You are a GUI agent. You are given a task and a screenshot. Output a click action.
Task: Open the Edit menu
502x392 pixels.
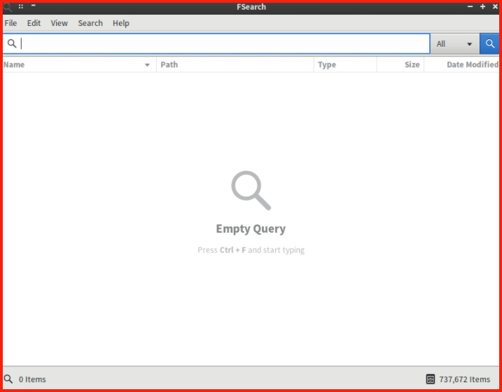point(34,23)
